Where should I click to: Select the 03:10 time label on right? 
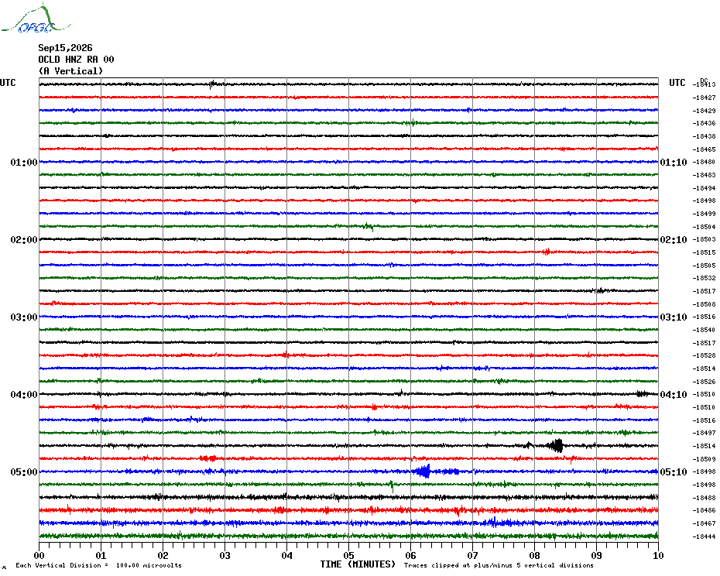click(674, 317)
